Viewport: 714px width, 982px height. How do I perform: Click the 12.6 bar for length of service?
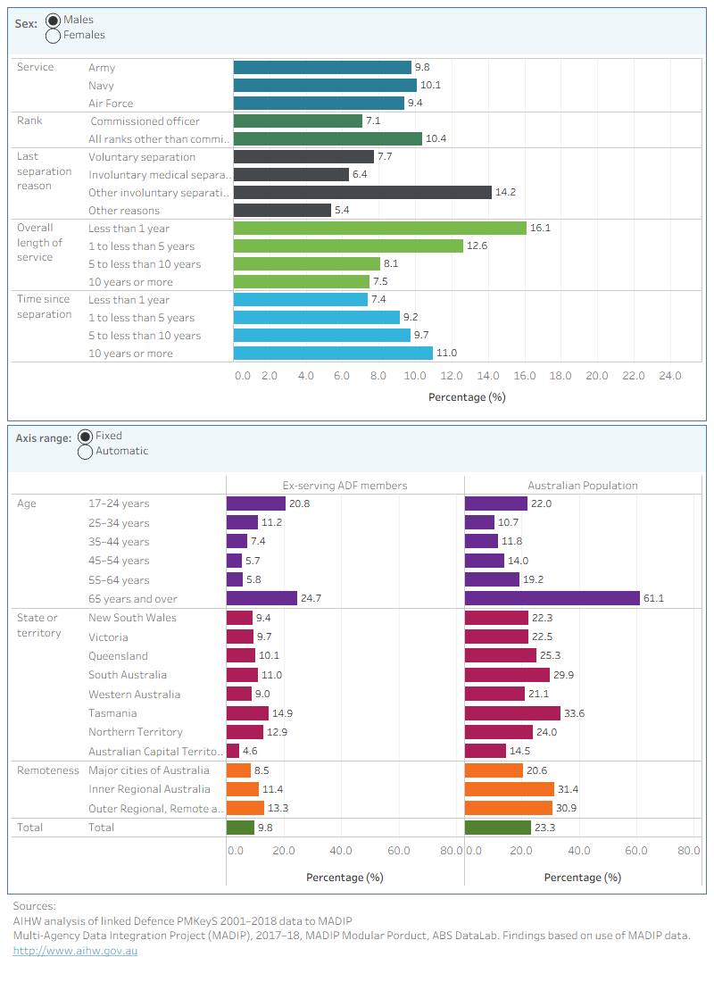[348, 246]
